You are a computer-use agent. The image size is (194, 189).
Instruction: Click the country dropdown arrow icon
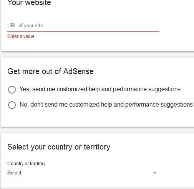coord(155,173)
